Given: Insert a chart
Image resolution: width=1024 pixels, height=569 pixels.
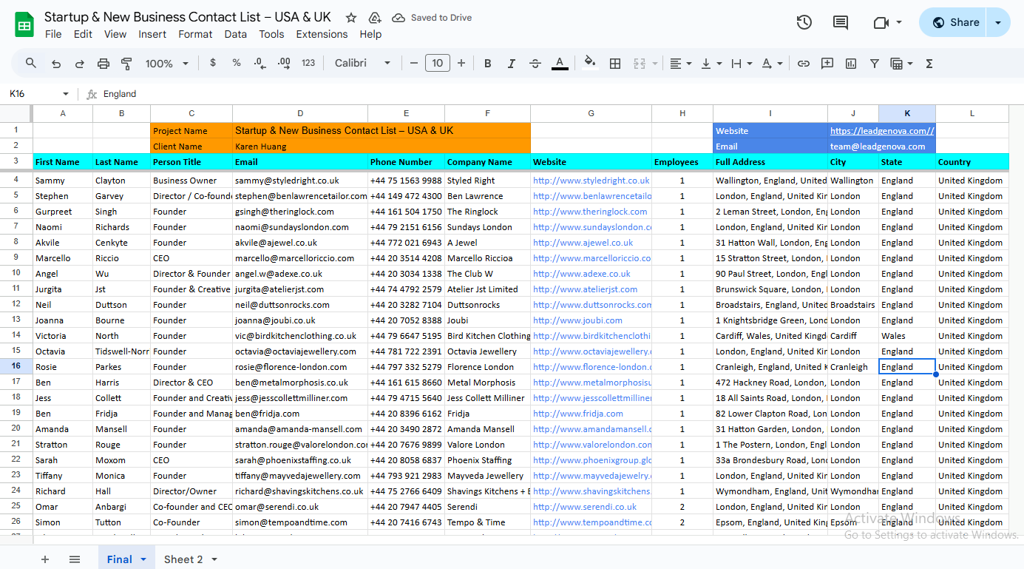Looking at the screenshot, I should pos(851,64).
